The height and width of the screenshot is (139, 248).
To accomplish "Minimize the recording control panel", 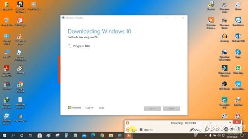I will pyautogui.click(x=230, y=122).
